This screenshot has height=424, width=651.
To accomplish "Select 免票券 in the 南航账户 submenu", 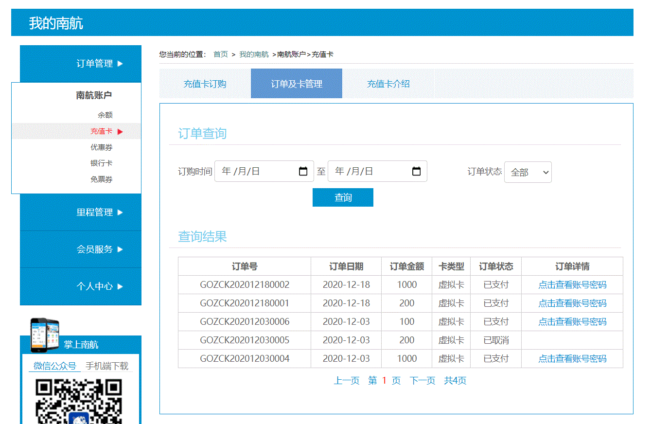I will point(101,179).
